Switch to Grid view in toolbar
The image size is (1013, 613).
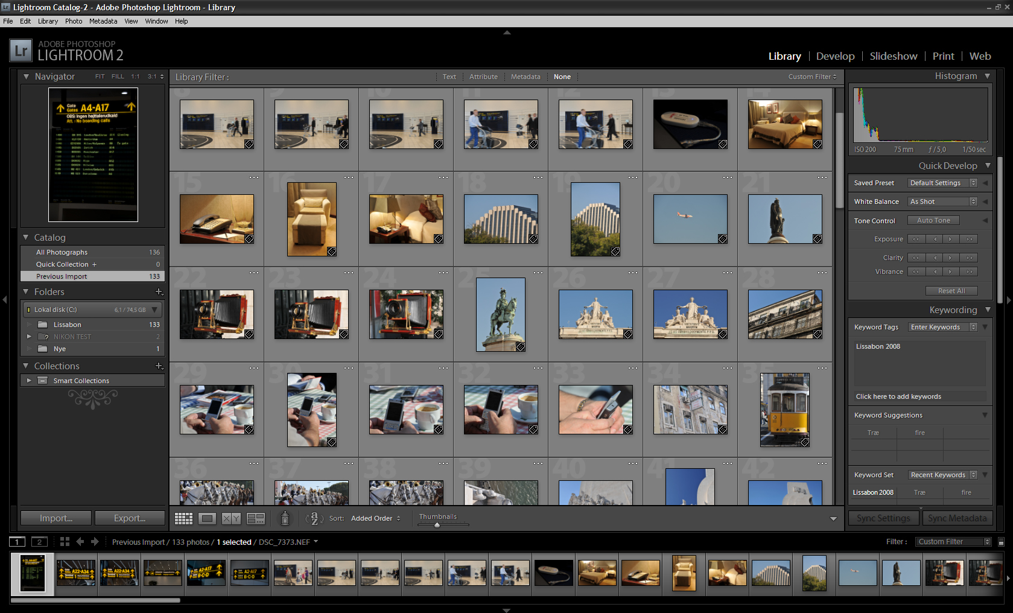coord(183,518)
